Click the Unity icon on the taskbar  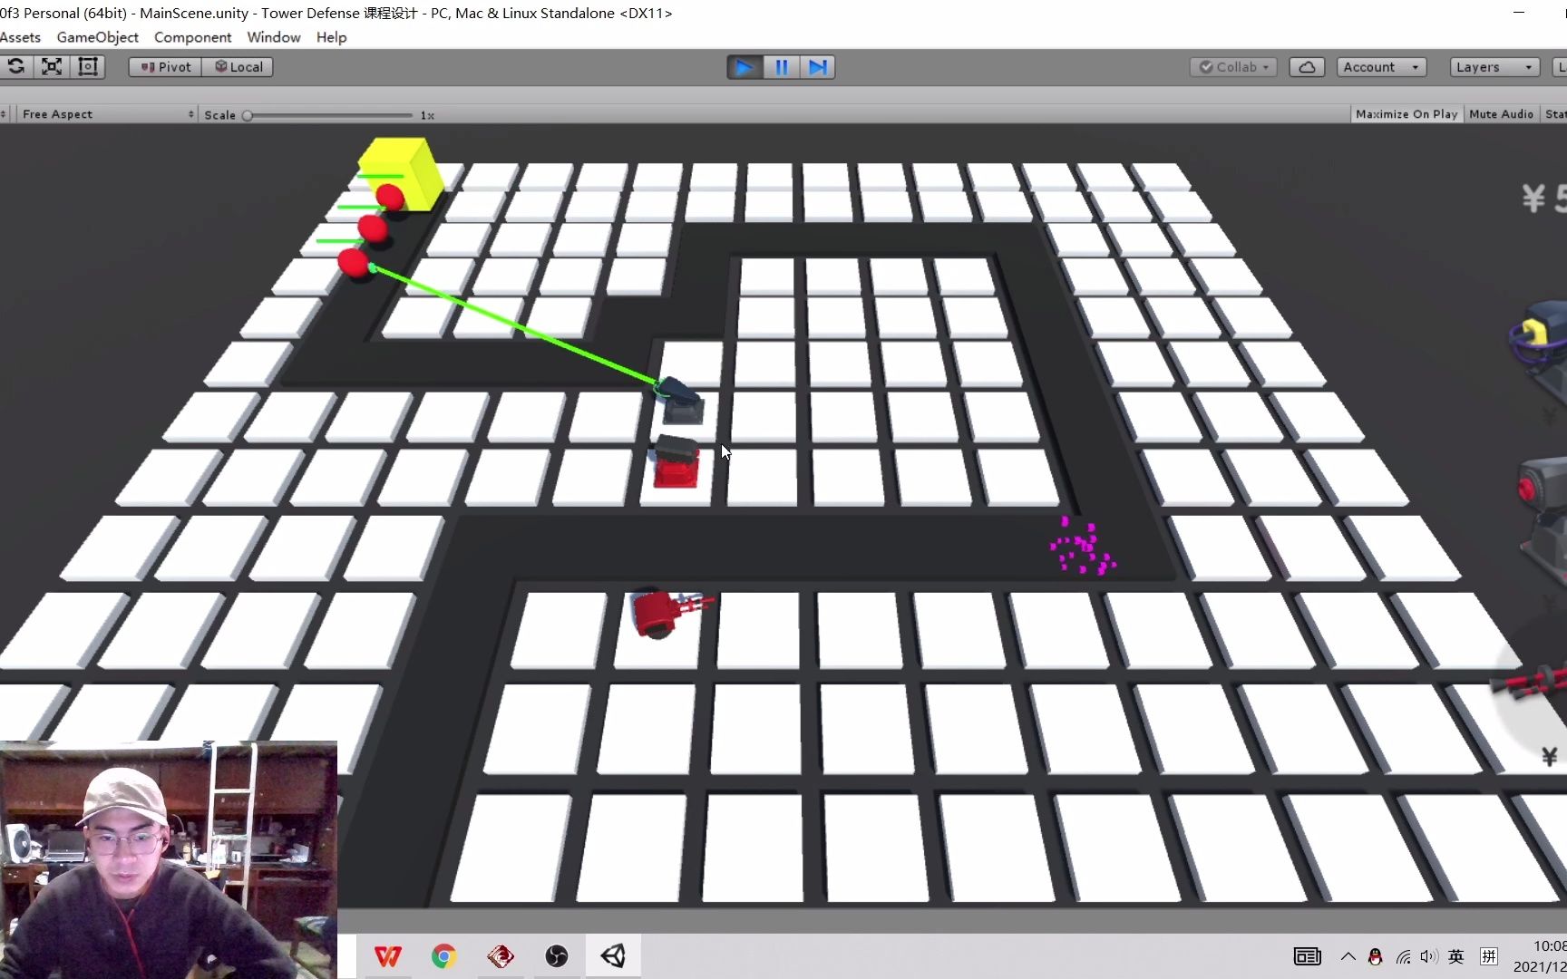(x=613, y=956)
